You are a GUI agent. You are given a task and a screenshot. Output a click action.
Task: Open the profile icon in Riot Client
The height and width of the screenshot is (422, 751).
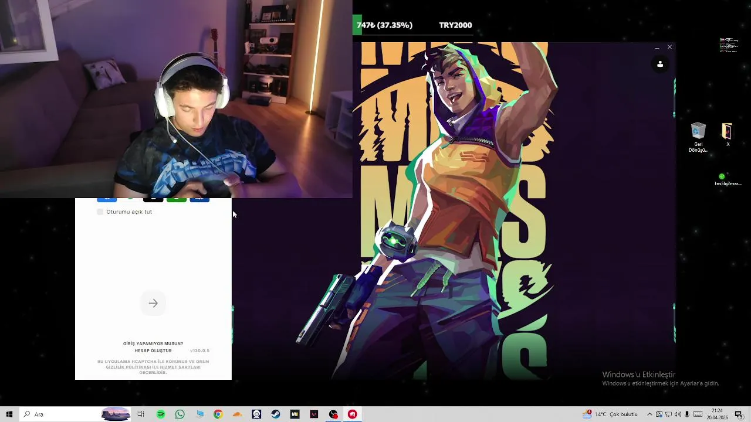coord(660,64)
